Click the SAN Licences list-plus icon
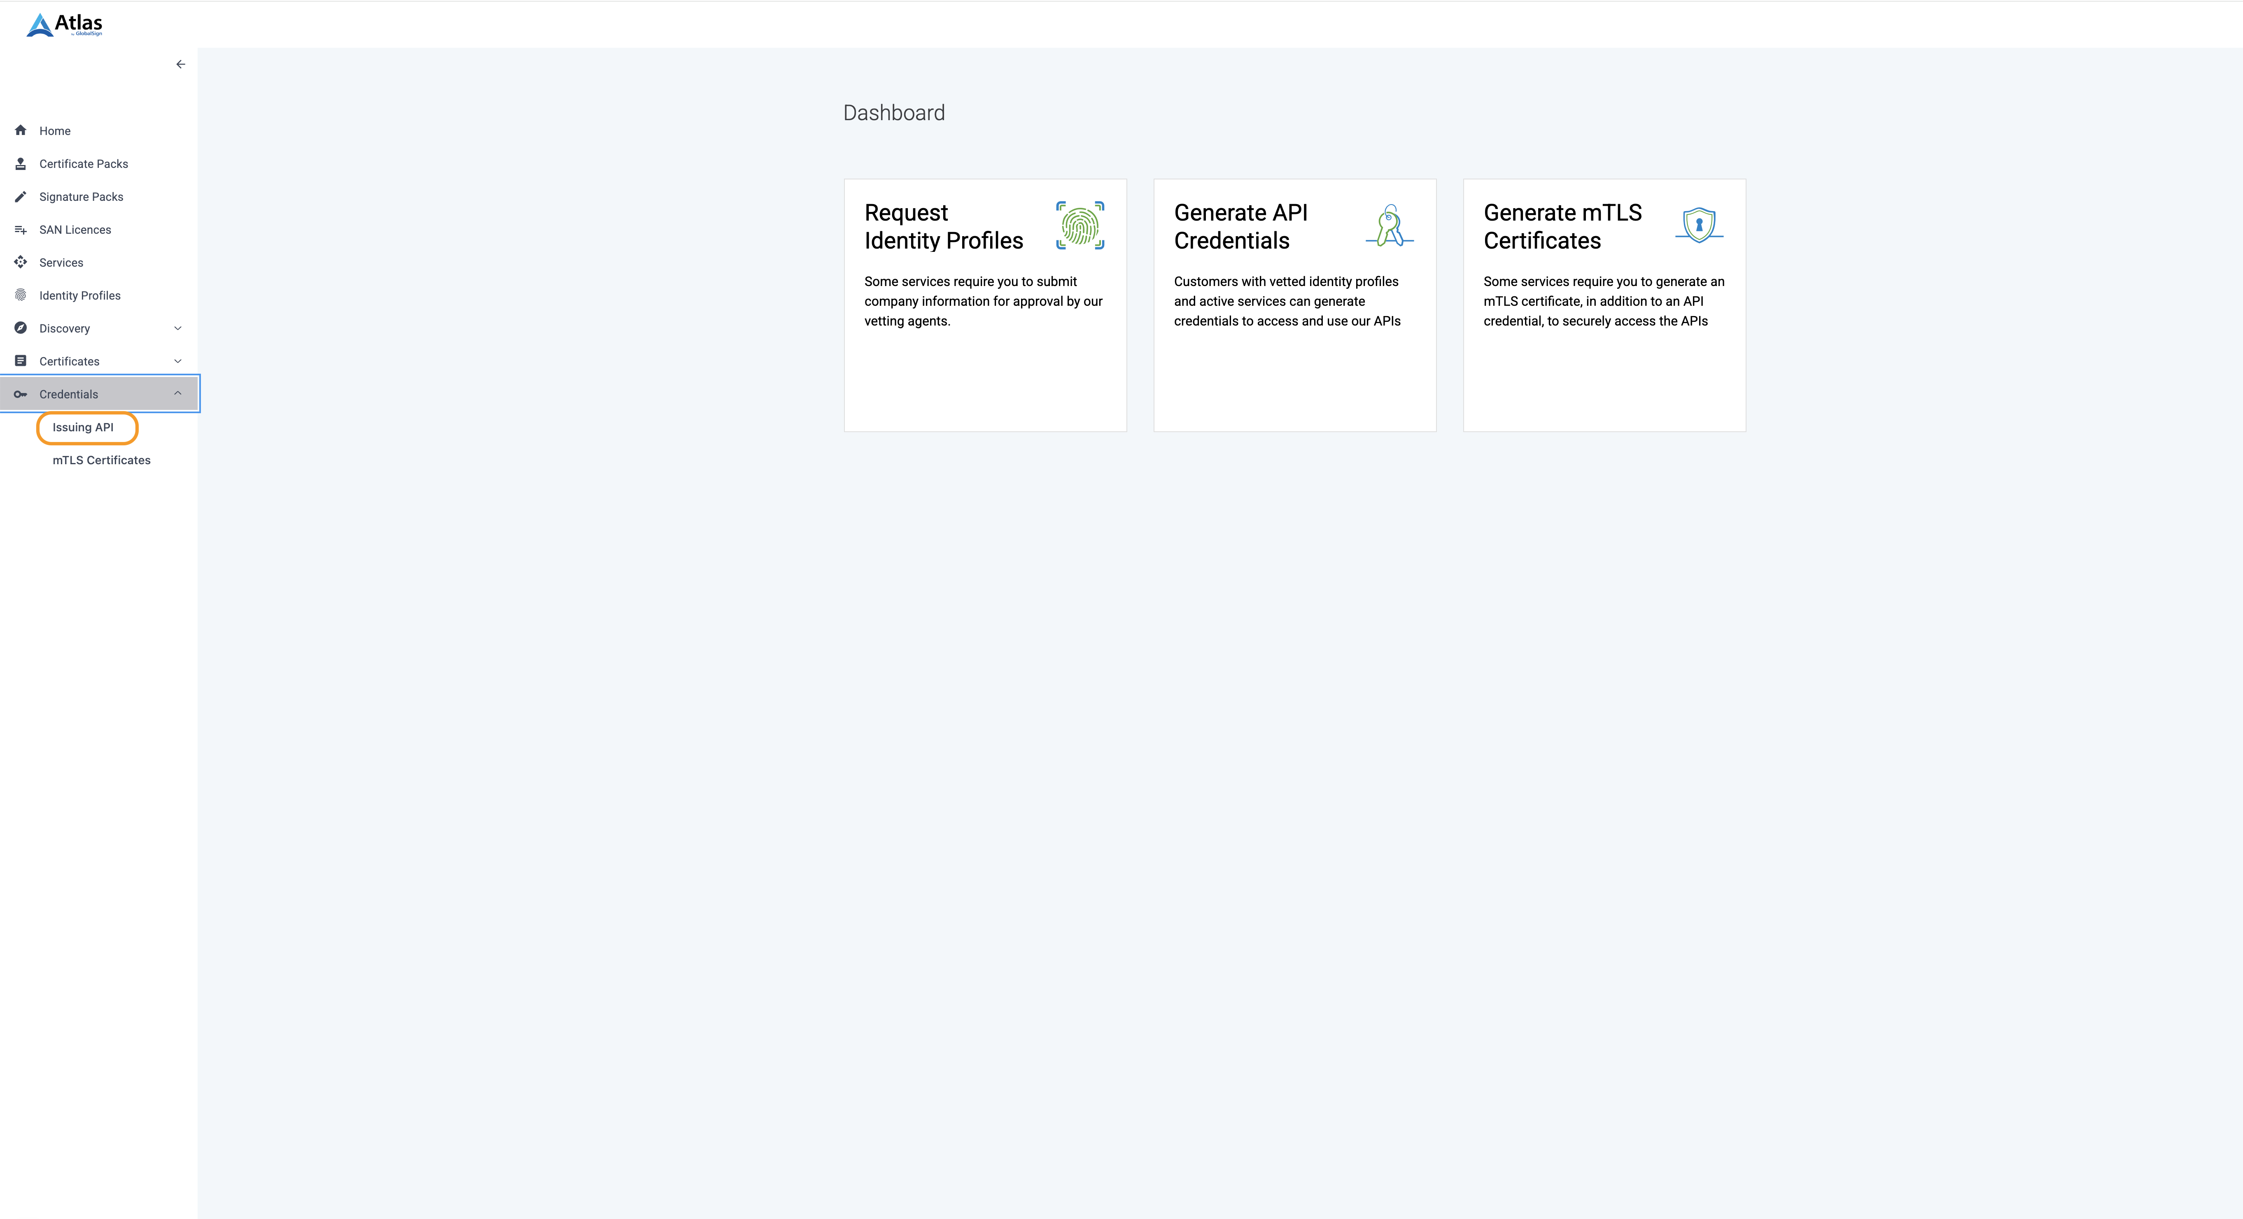The height and width of the screenshot is (1219, 2243). tap(20, 230)
